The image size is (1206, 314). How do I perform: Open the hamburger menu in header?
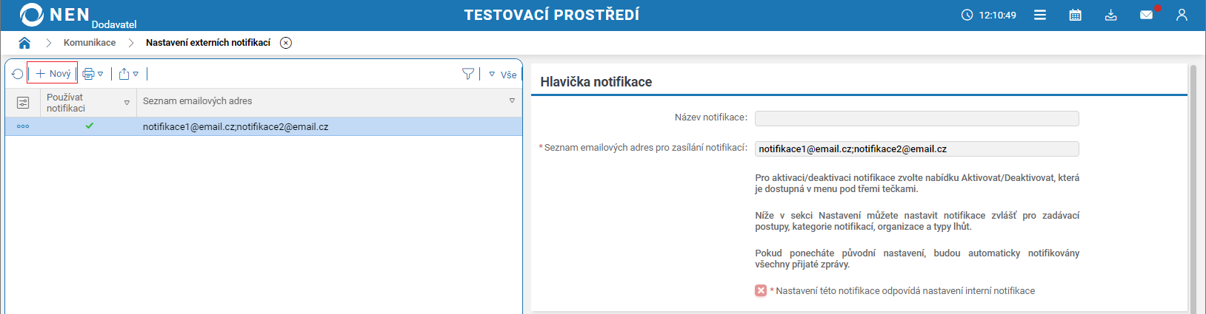point(1040,15)
